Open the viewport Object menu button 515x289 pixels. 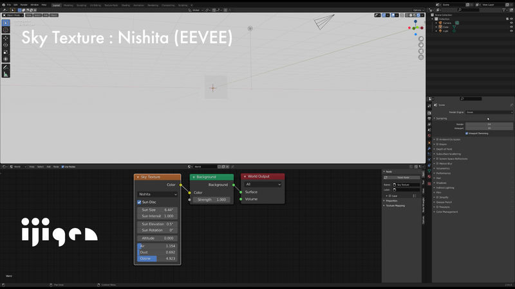tap(54, 15)
